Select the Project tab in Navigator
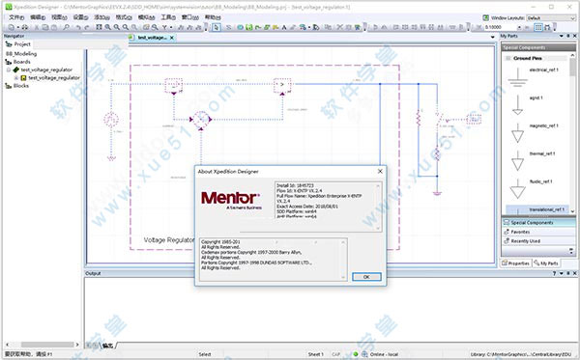580x360 pixels. [18, 44]
